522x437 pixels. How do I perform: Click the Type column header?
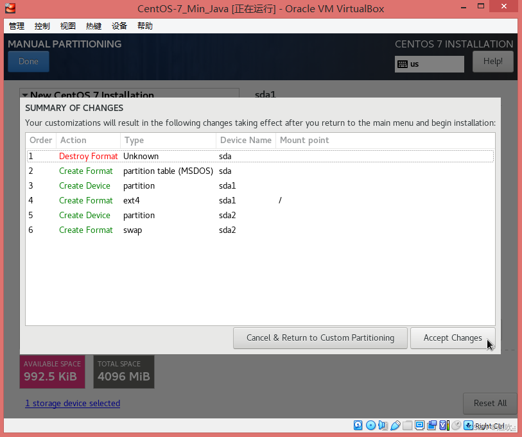point(168,140)
